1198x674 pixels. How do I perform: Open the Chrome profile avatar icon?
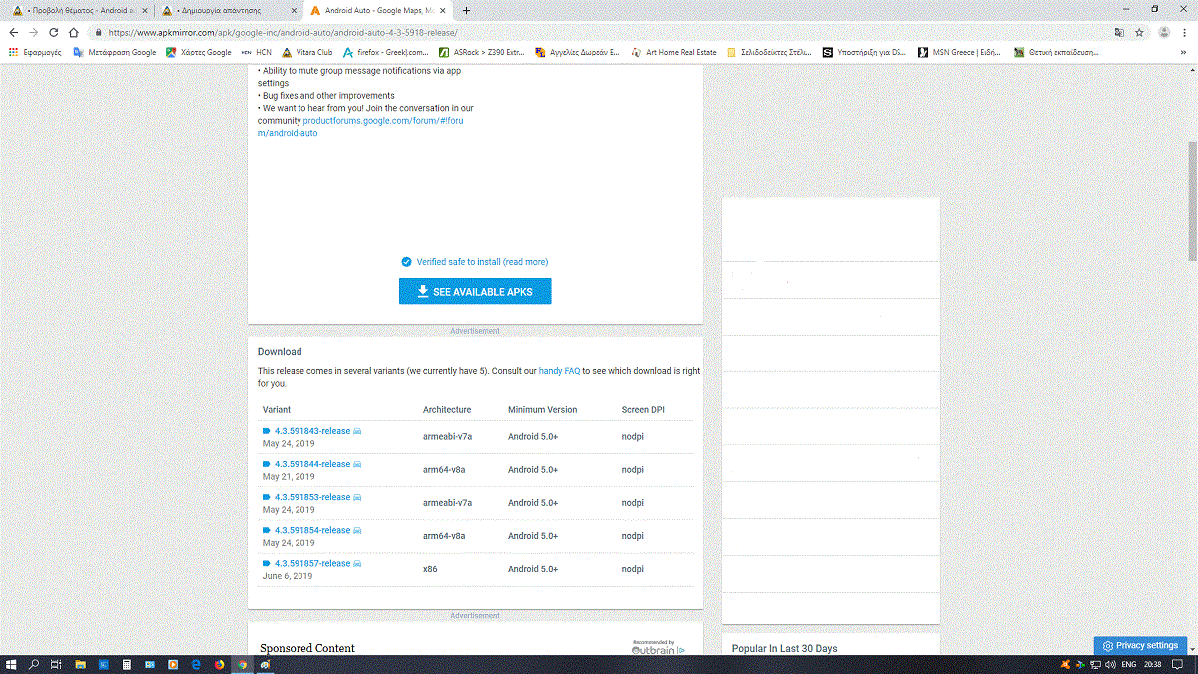(x=1165, y=32)
